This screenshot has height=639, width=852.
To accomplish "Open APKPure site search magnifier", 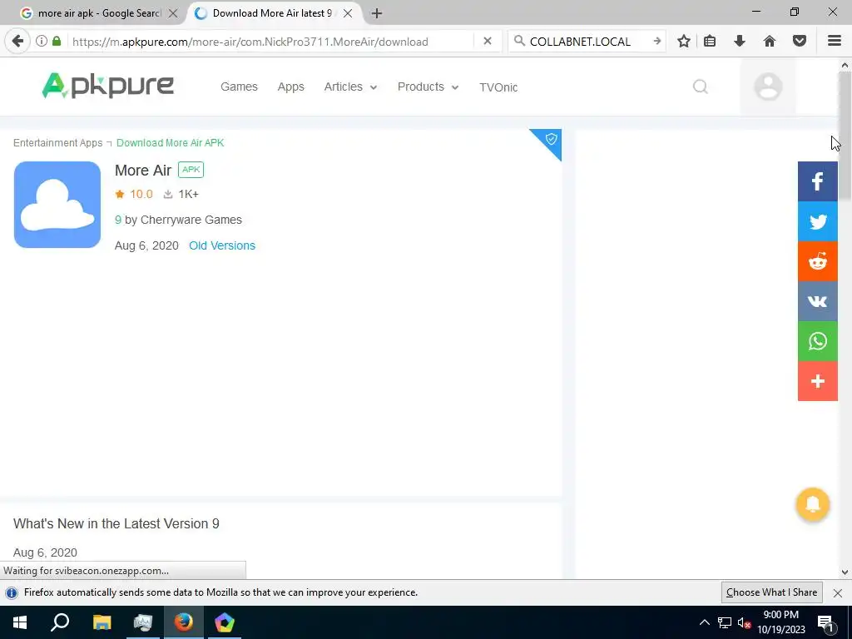I will coord(701,87).
